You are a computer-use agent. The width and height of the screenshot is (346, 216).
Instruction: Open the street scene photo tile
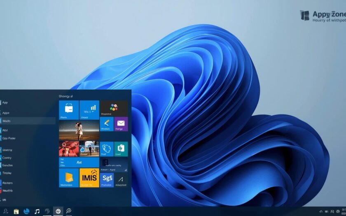[89, 149]
